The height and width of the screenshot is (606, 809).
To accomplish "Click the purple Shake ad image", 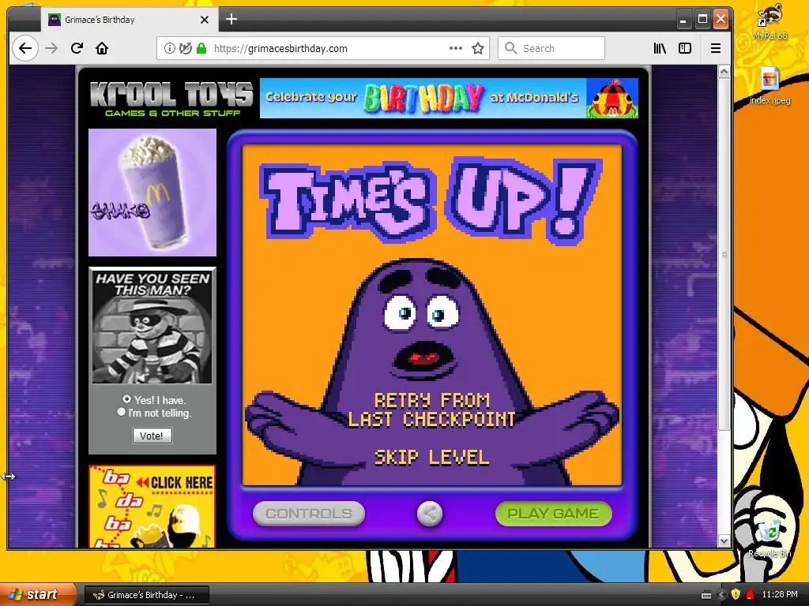I will (x=152, y=193).
